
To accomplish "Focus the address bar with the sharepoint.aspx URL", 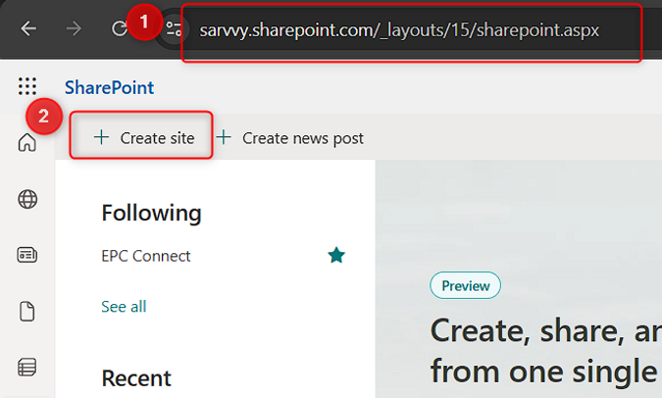I will tap(399, 30).
